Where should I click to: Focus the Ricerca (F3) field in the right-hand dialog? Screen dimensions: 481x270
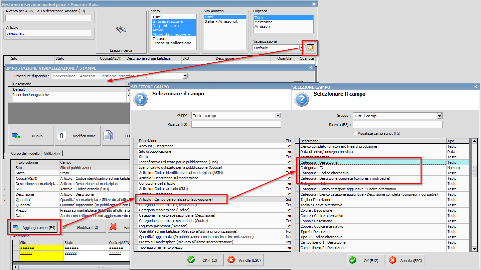pos(397,125)
